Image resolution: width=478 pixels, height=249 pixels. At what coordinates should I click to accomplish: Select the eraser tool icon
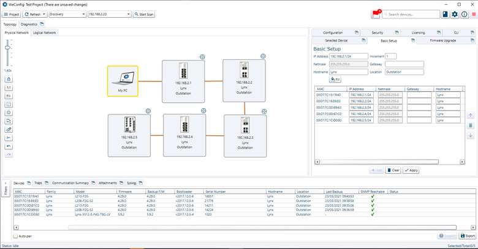pos(9,129)
